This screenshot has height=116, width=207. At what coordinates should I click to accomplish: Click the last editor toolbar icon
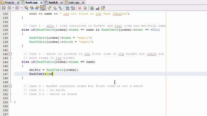pyautogui.click(x=103, y=8)
